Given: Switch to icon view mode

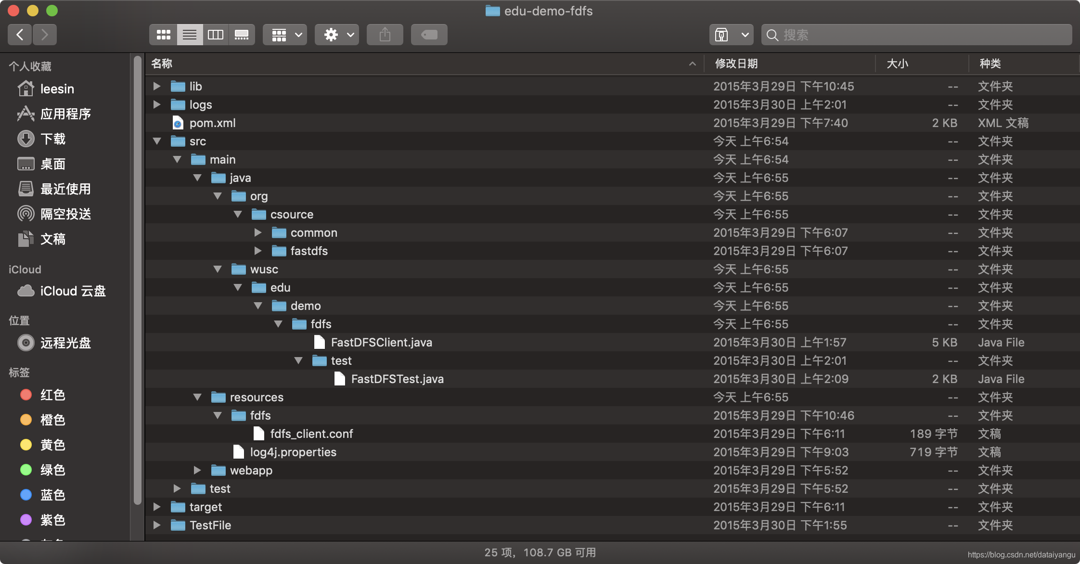Looking at the screenshot, I should click(164, 35).
